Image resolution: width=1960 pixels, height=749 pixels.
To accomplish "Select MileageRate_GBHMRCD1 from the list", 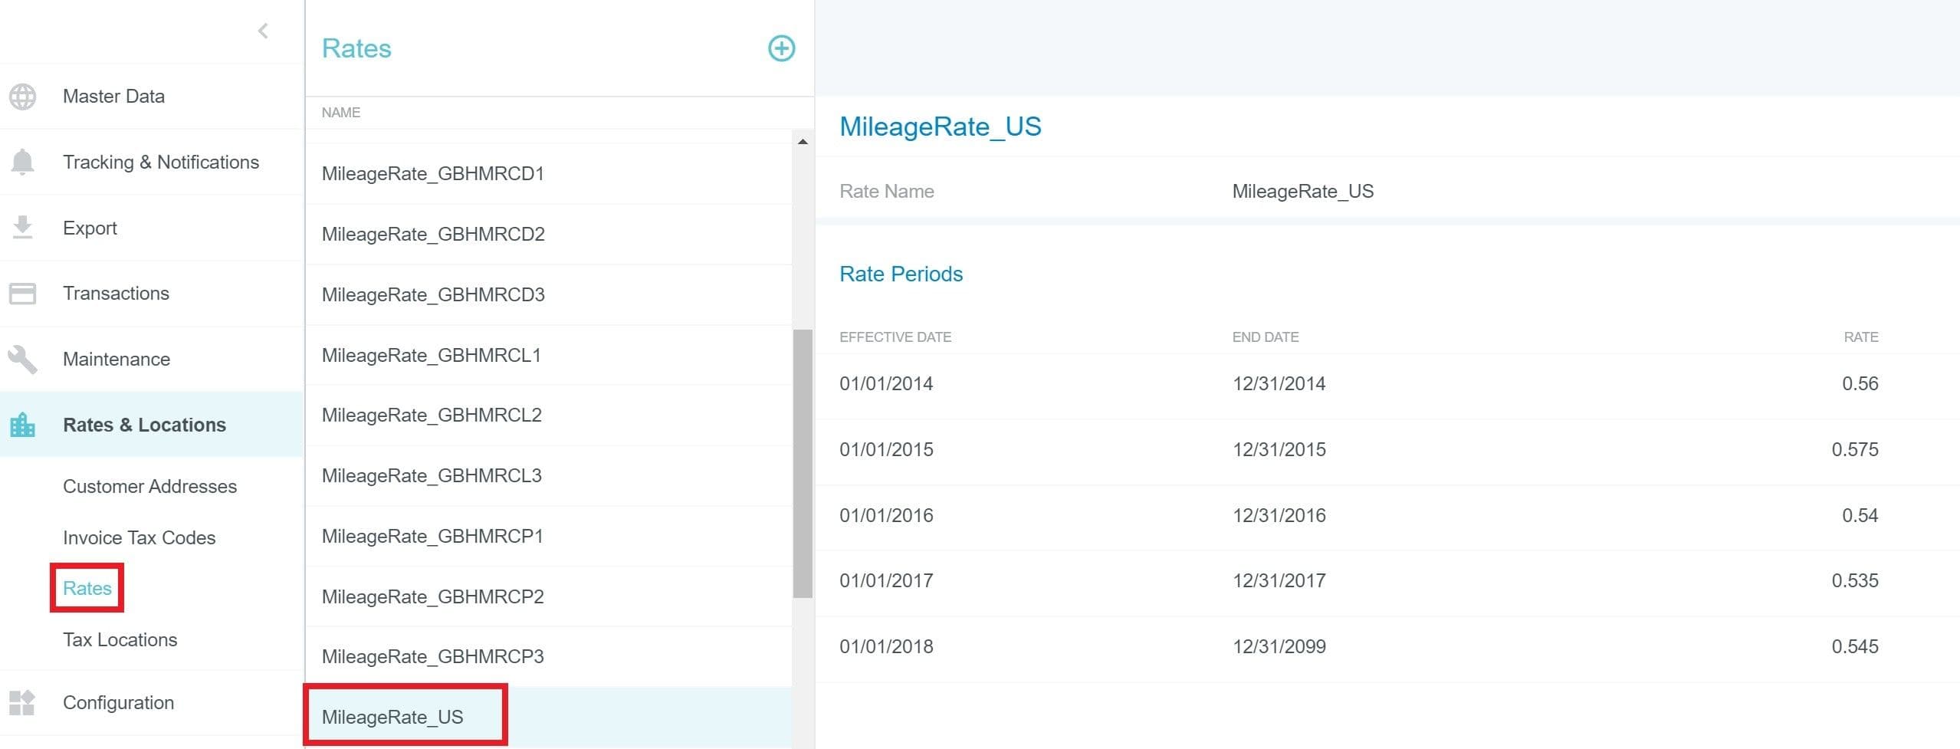I will tap(432, 173).
